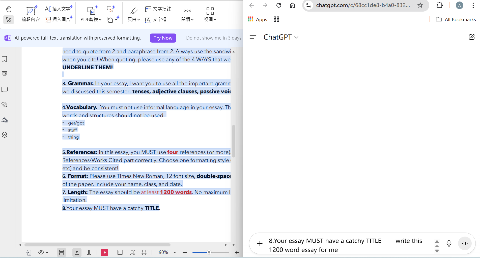The width and height of the screenshot is (480, 258).
Task: Toggle the ChatGPT sidebar menu
Action: (x=253, y=37)
